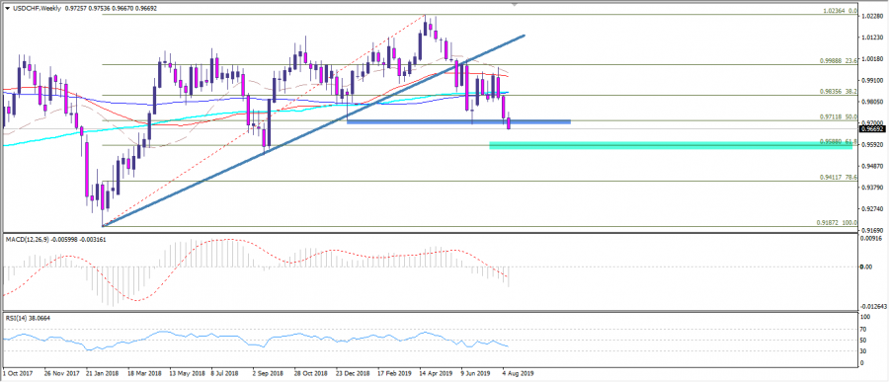Click the 23 Dec 2018 date label

tap(352, 374)
